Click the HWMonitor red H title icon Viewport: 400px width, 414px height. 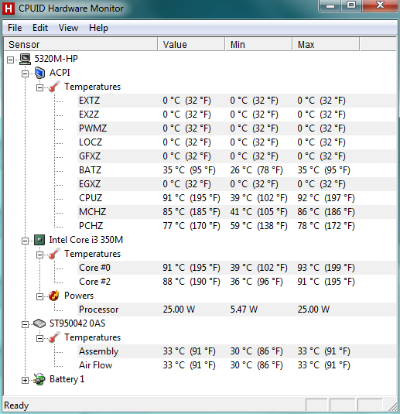point(9,9)
